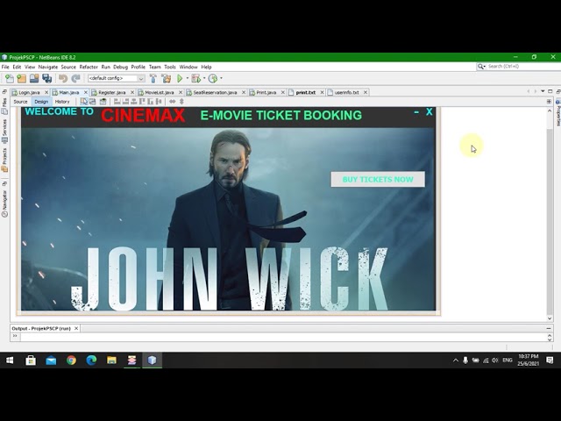Open the Files side panel
This screenshot has width=561, height=421.
tap(4, 106)
